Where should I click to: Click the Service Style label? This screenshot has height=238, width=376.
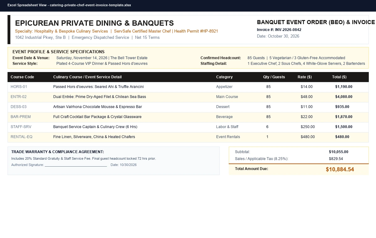[x=25, y=64]
